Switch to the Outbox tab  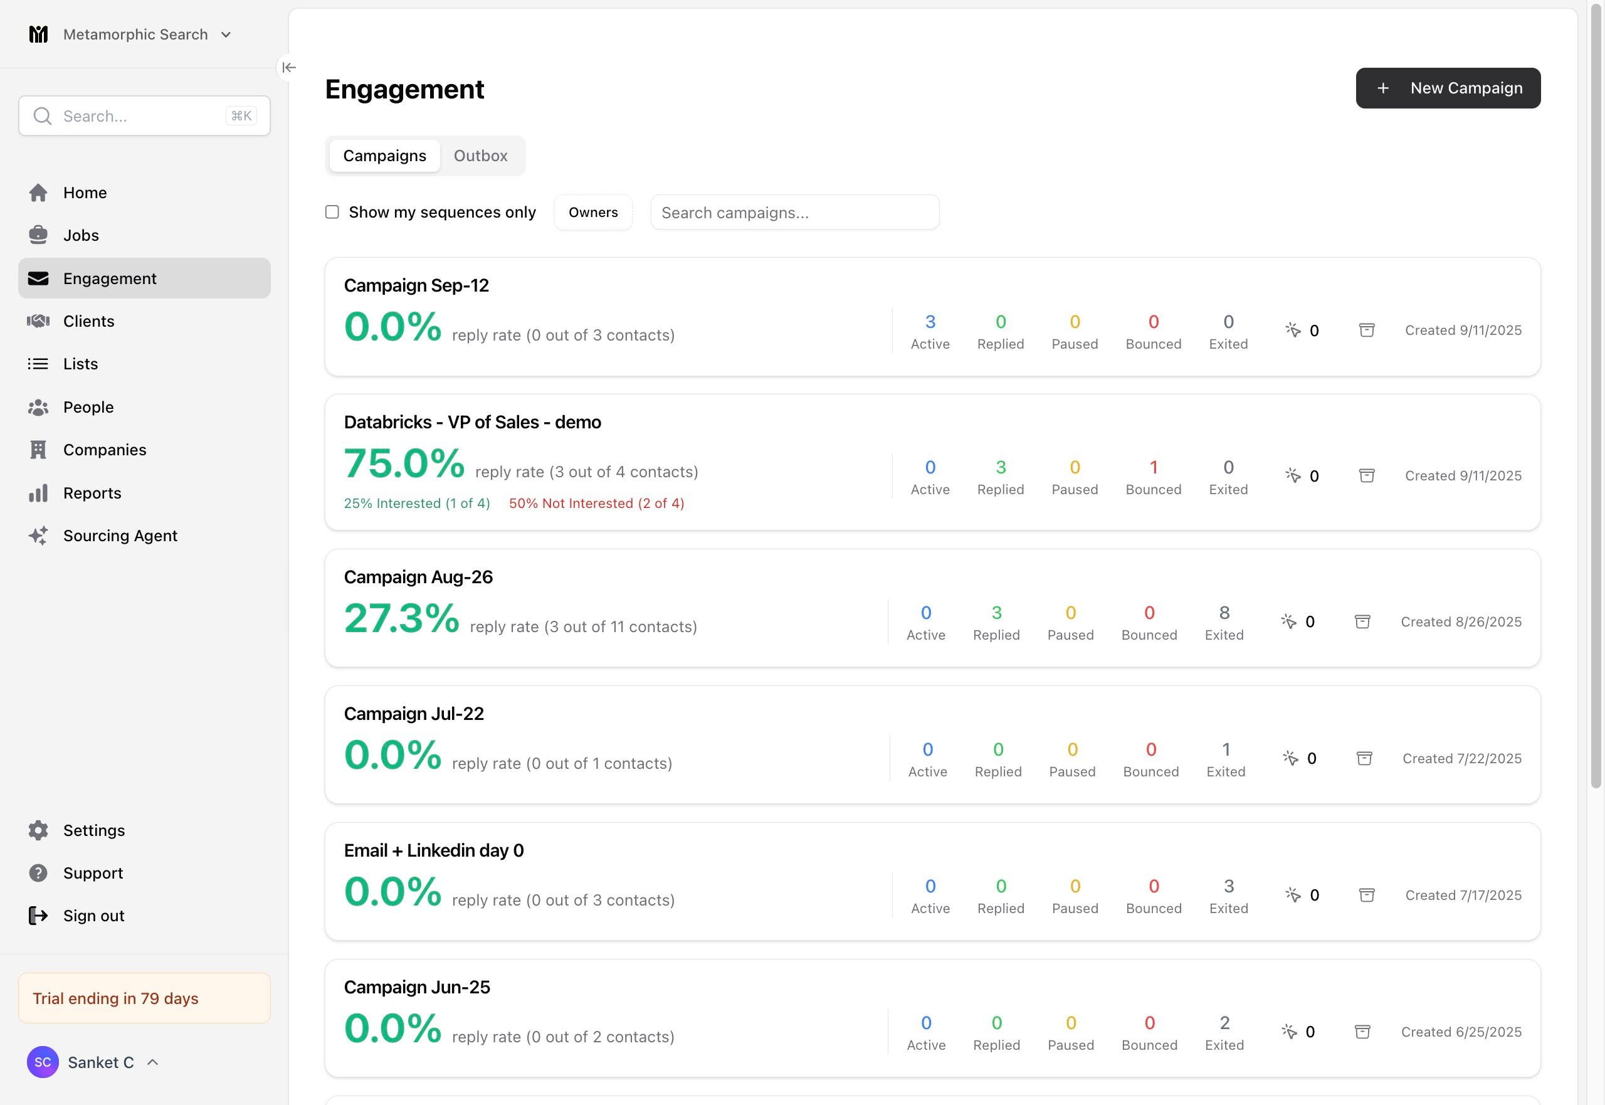pyautogui.click(x=480, y=156)
